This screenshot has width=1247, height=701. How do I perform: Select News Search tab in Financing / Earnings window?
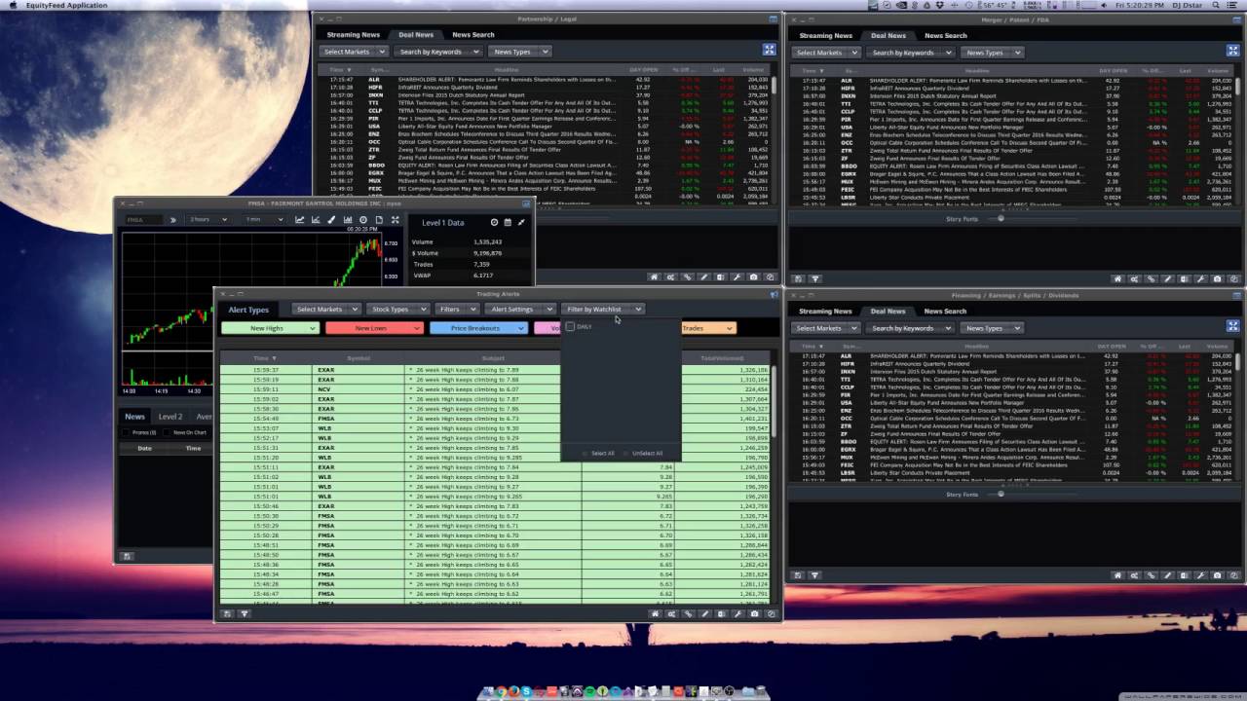tap(945, 311)
